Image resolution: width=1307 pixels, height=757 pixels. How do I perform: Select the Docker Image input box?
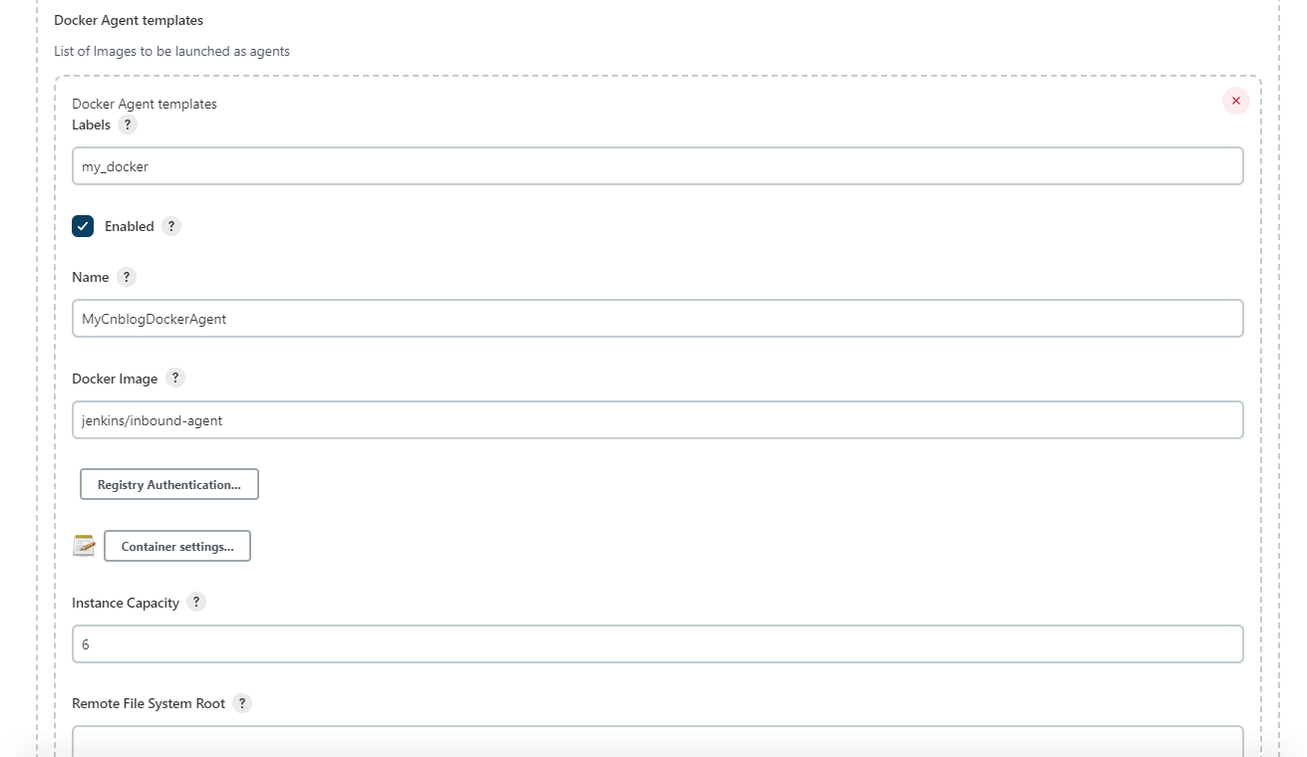[658, 420]
